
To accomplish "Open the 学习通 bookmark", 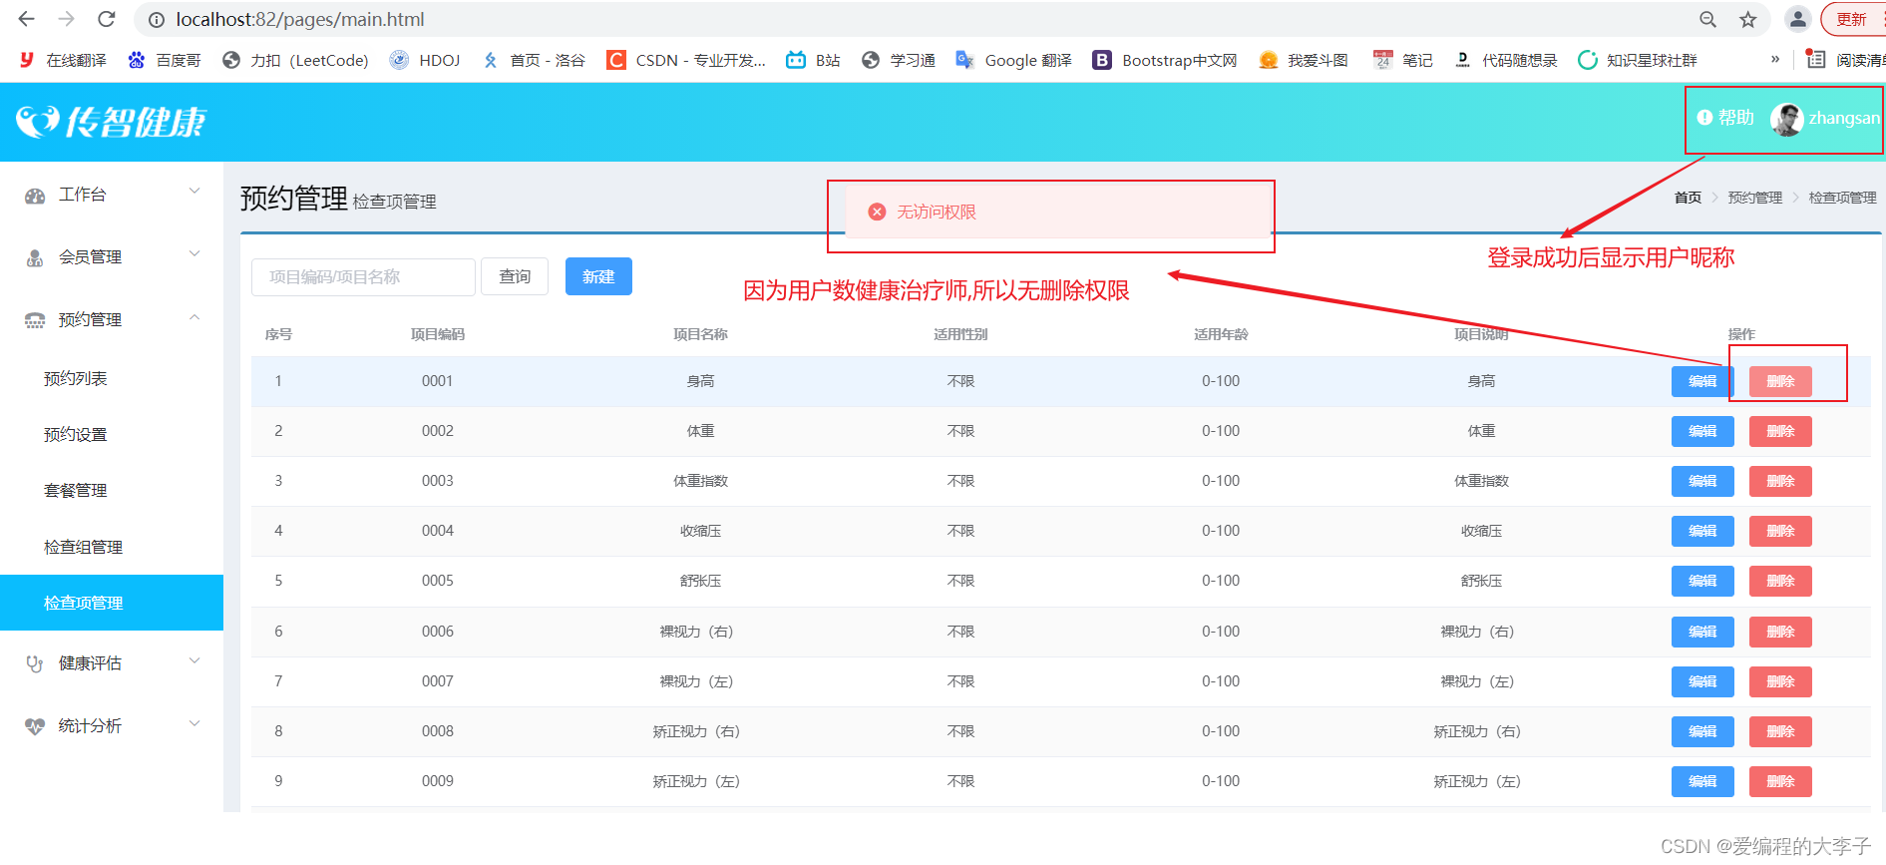I will (x=899, y=60).
